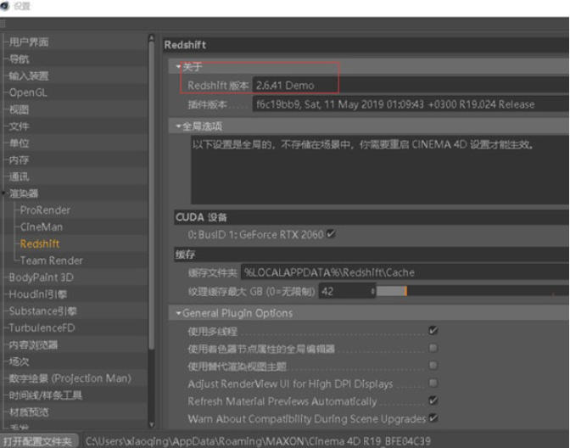Open TurbulenceFD preferences

pos(42,328)
